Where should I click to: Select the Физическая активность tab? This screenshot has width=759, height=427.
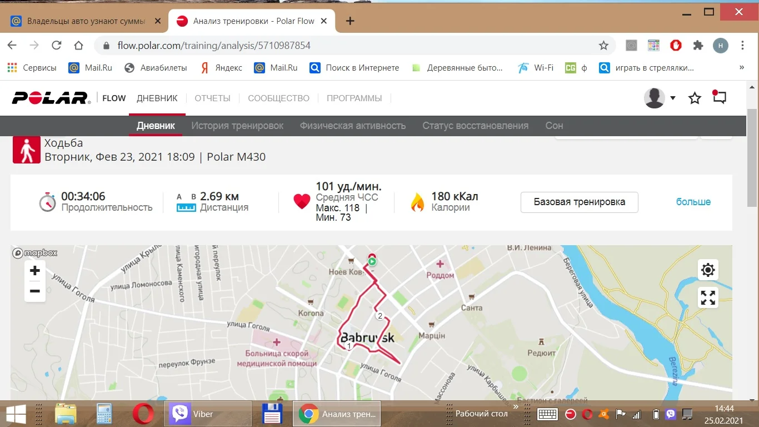coord(353,126)
